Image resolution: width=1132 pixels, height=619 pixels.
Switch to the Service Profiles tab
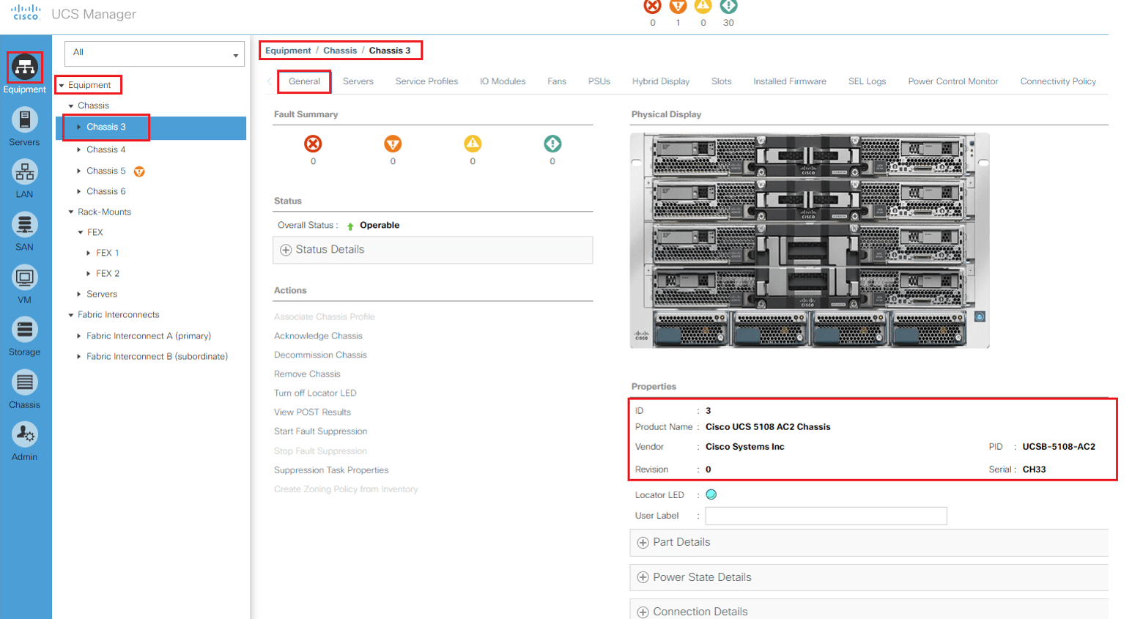pos(426,81)
